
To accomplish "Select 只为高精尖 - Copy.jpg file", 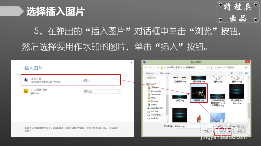I will pos(237,94).
